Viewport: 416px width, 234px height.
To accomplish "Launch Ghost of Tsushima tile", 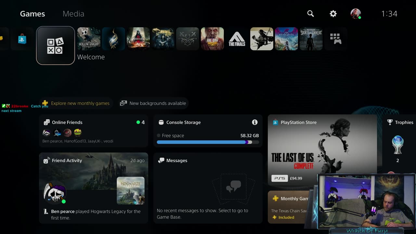I will pyautogui.click(x=262, y=39).
